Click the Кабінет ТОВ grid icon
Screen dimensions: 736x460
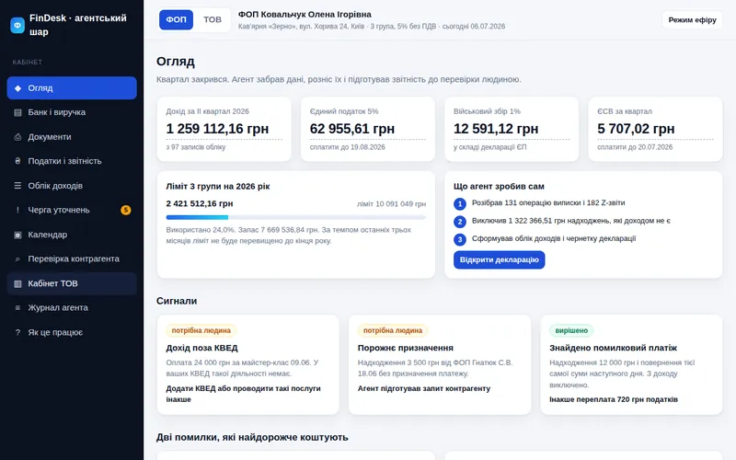17,283
